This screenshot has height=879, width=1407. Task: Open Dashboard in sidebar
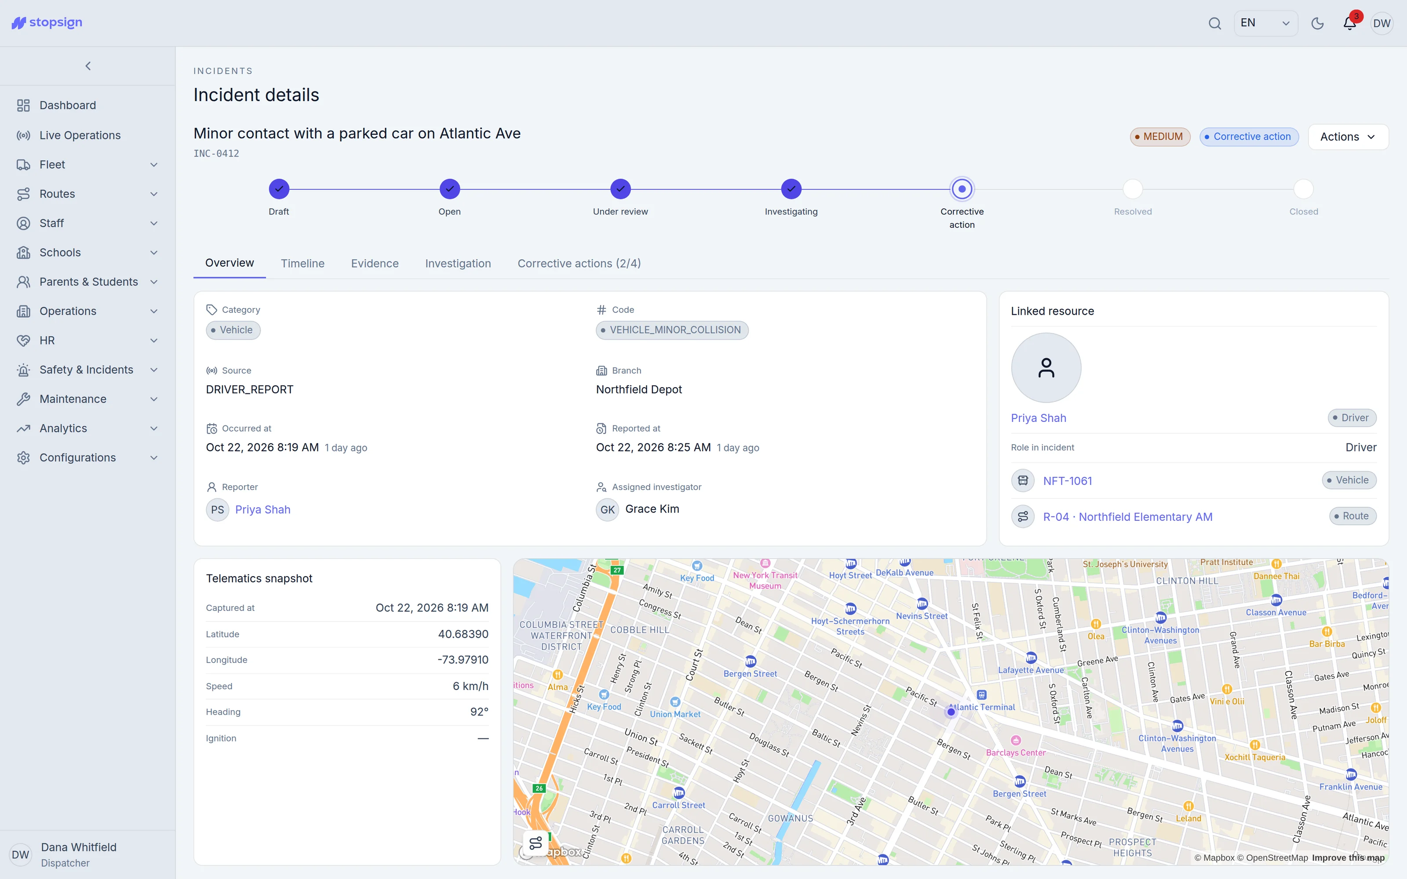click(x=88, y=105)
